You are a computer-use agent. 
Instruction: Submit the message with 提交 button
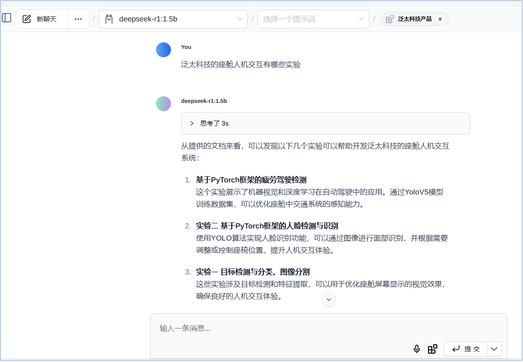pyautogui.click(x=466, y=349)
